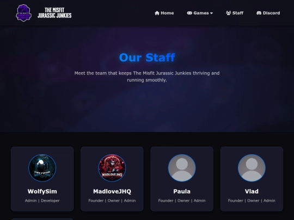
Task: Open the Staff navigation link
Action: [x=235, y=13]
